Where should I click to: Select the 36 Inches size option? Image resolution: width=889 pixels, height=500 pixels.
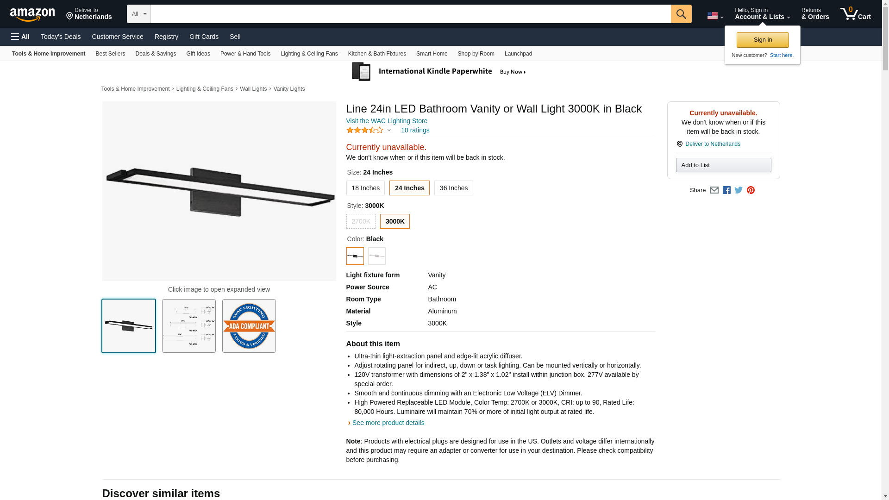453,188
